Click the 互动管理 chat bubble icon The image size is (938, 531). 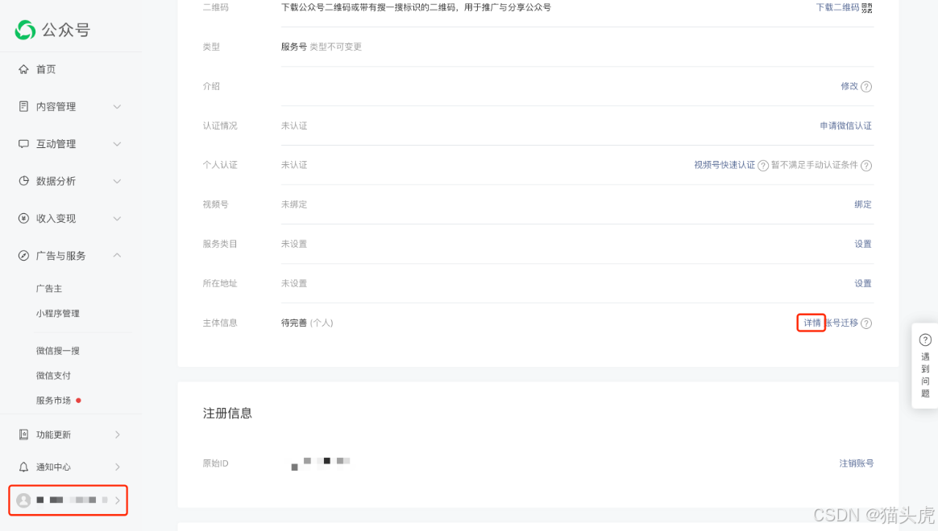[x=23, y=144]
